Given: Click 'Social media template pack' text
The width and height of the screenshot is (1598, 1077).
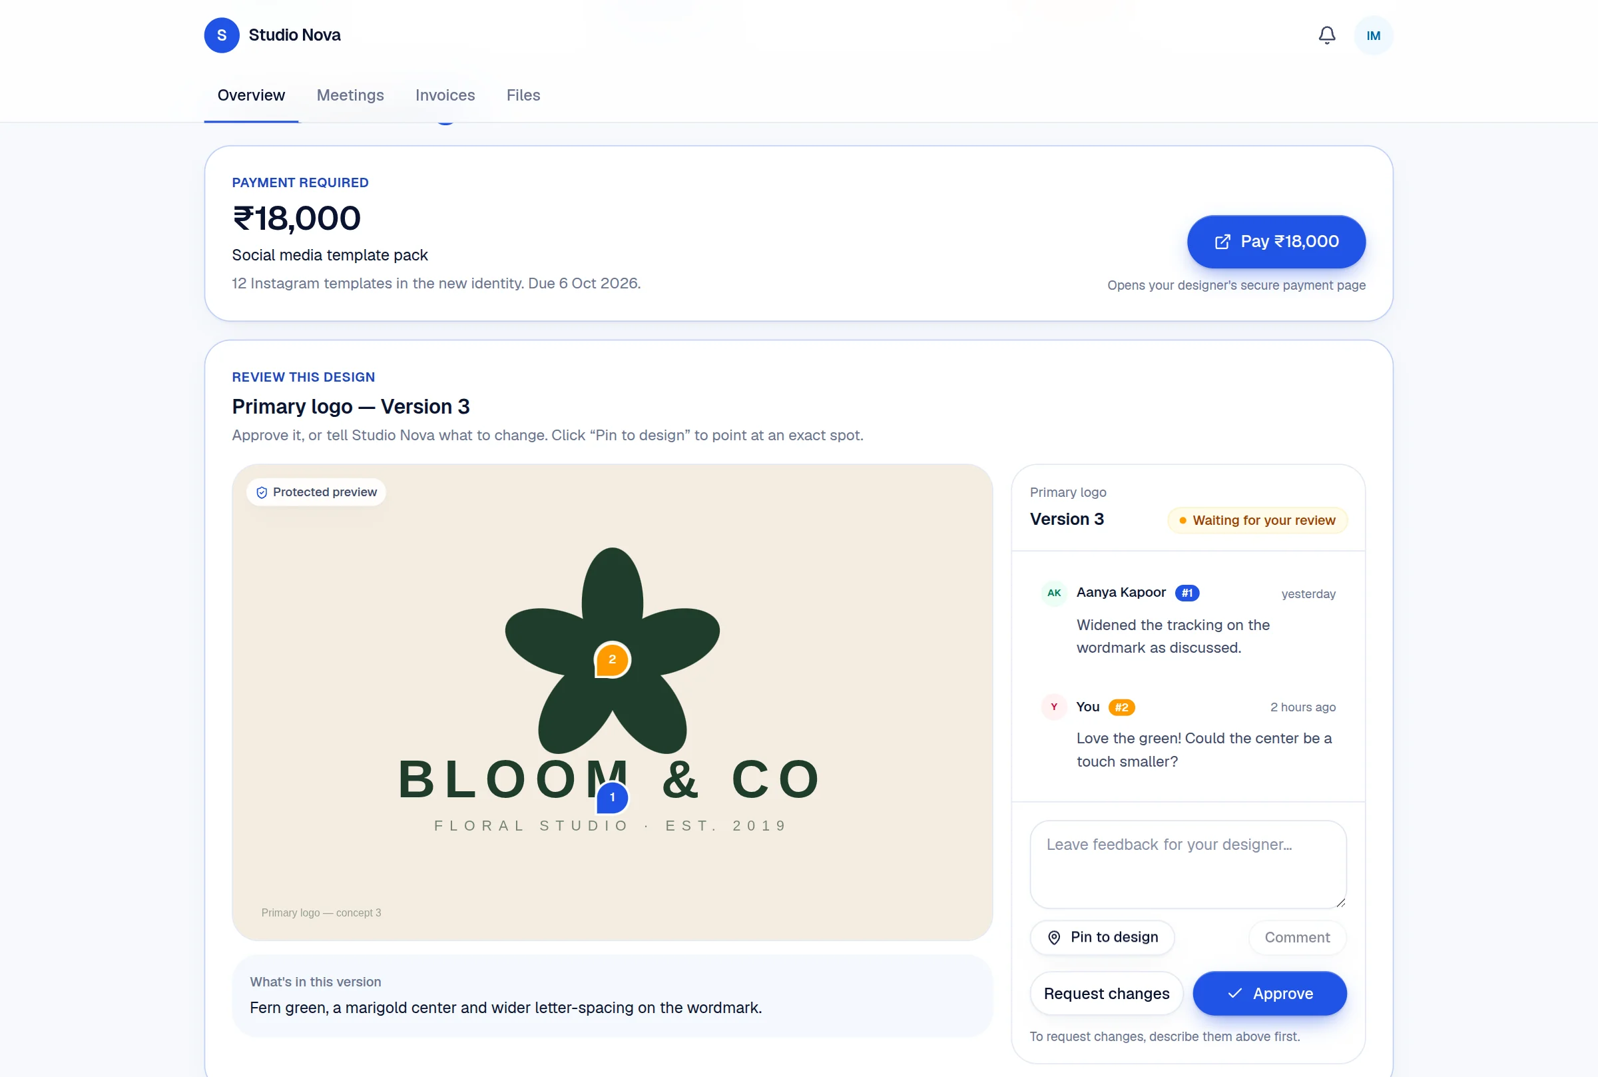Looking at the screenshot, I should 330,255.
